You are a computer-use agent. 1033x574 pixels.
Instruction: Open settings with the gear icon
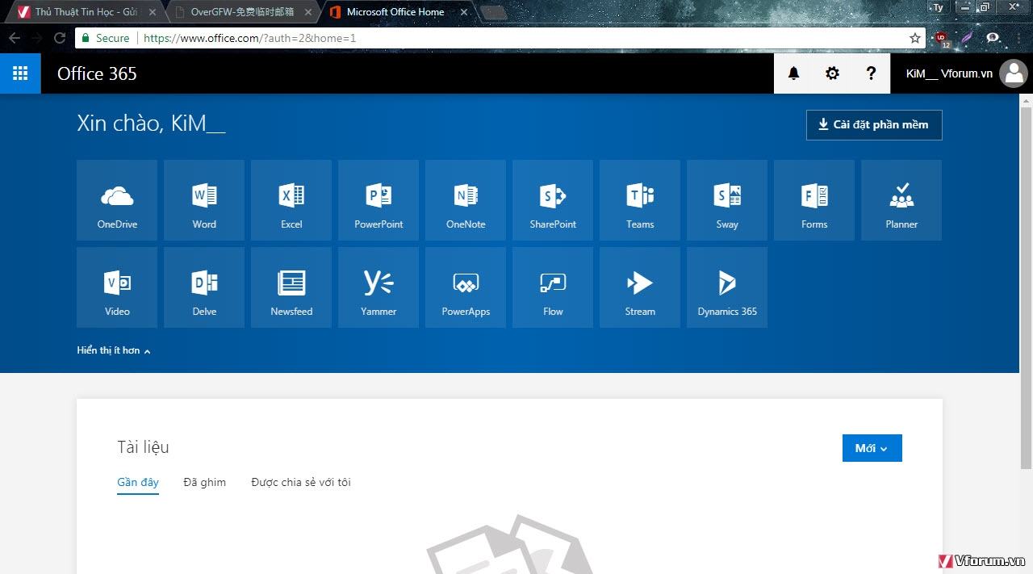[832, 73]
